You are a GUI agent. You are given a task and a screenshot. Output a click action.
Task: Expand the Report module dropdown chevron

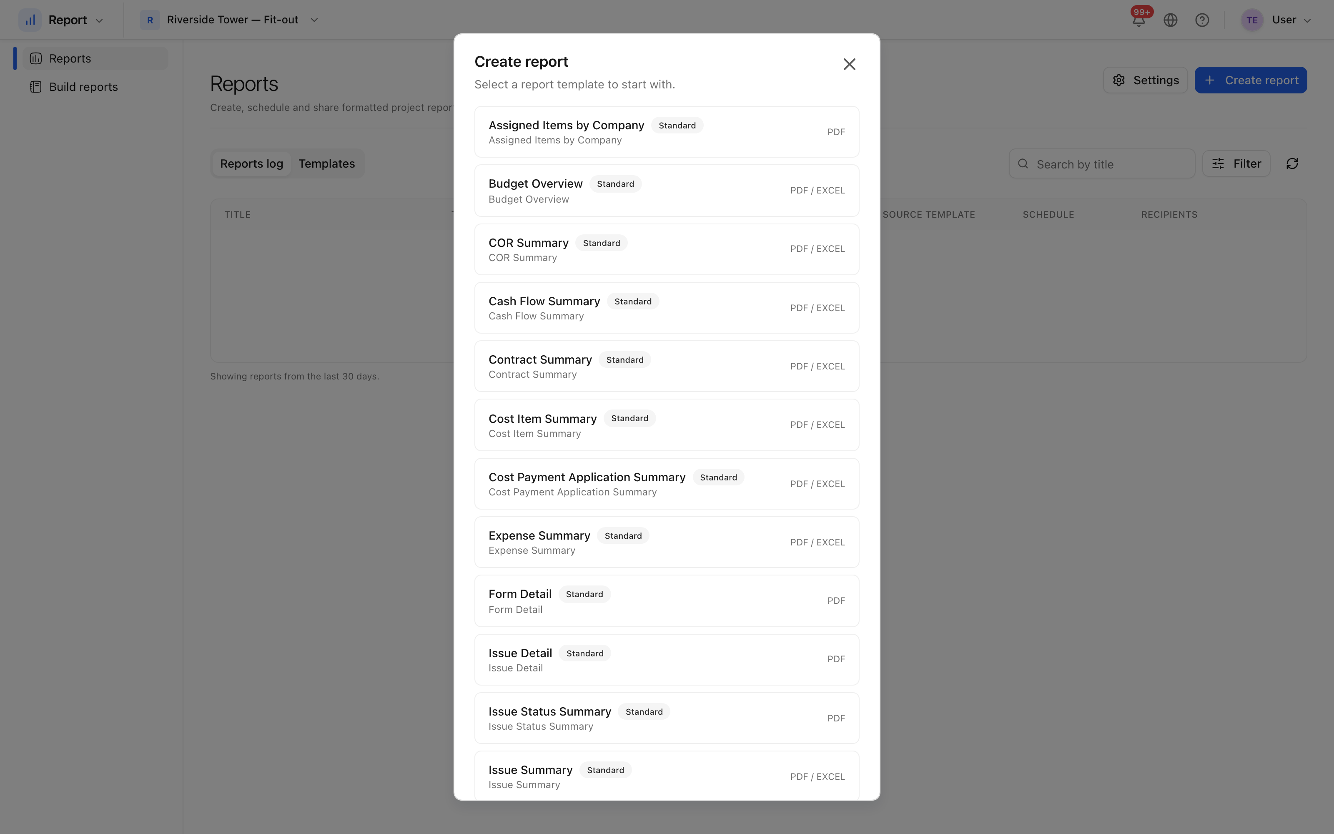click(x=99, y=20)
